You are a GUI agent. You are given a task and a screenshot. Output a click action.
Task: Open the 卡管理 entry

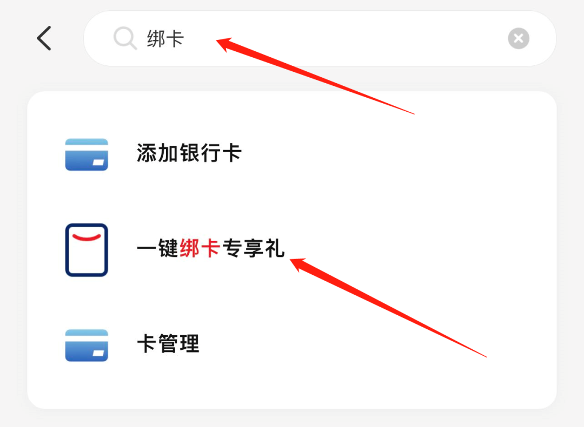tap(291, 345)
